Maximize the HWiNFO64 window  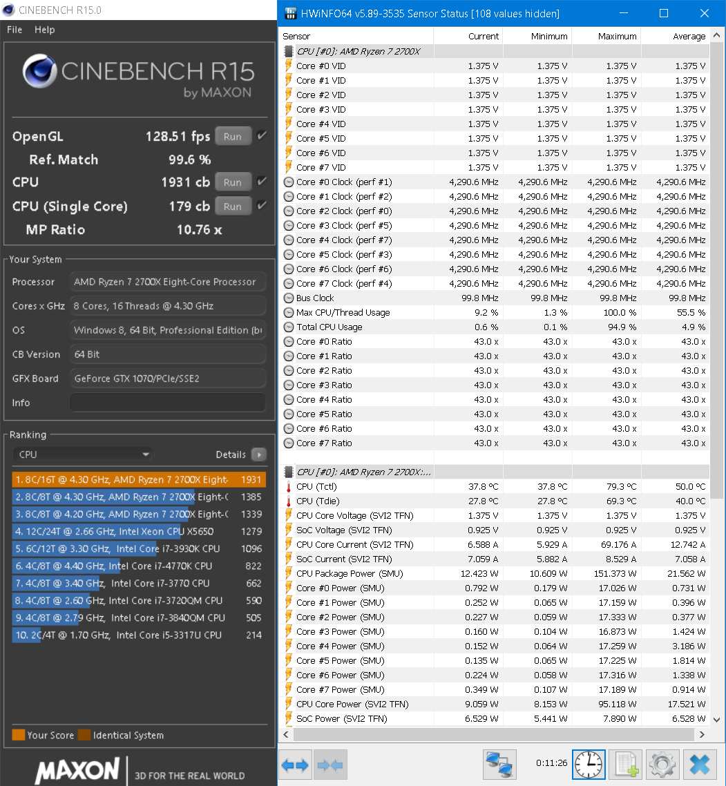[663, 13]
